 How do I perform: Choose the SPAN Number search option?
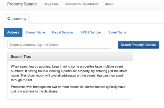pyautogui.click(x=91, y=32)
